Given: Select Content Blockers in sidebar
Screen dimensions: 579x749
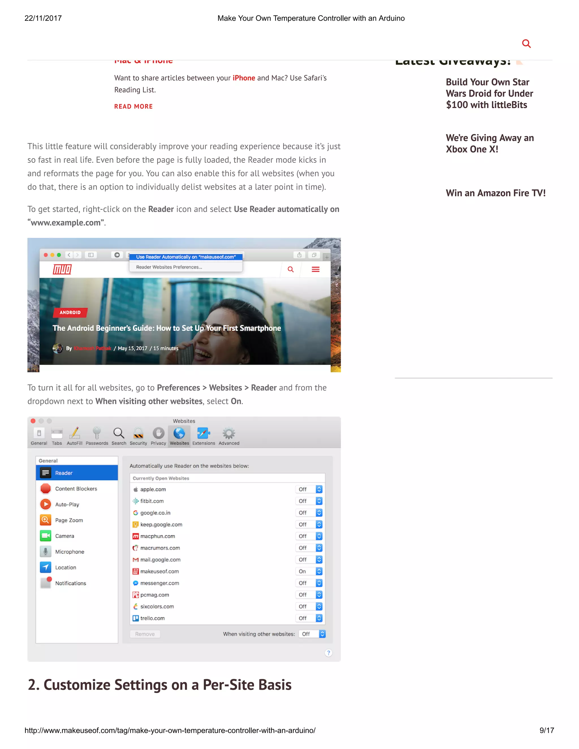Looking at the screenshot, I should (x=76, y=489).
